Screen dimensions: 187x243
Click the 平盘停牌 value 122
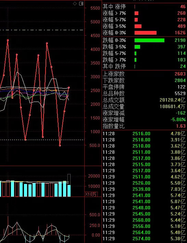point(182,87)
